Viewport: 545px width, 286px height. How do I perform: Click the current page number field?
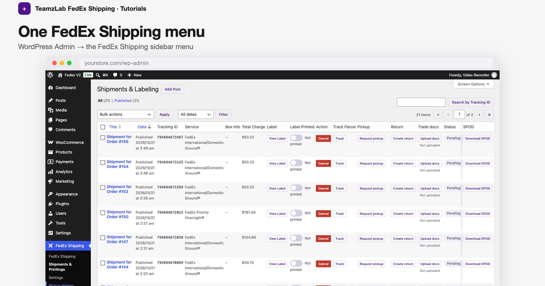(459, 114)
